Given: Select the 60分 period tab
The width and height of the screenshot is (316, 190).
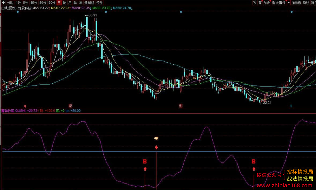Looking at the screenshot, I should pyautogui.click(x=52, y=3).
